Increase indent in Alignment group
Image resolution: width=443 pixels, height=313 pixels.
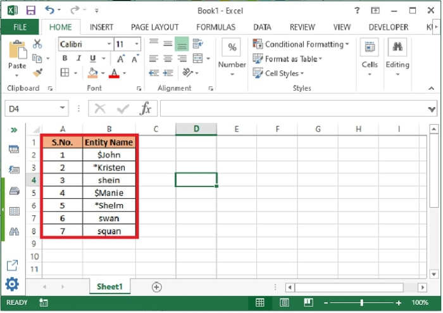click(168, 73)
